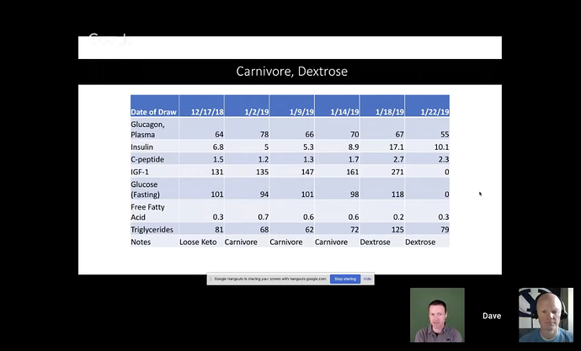Click the Dave participant name label

click(492, 316)
